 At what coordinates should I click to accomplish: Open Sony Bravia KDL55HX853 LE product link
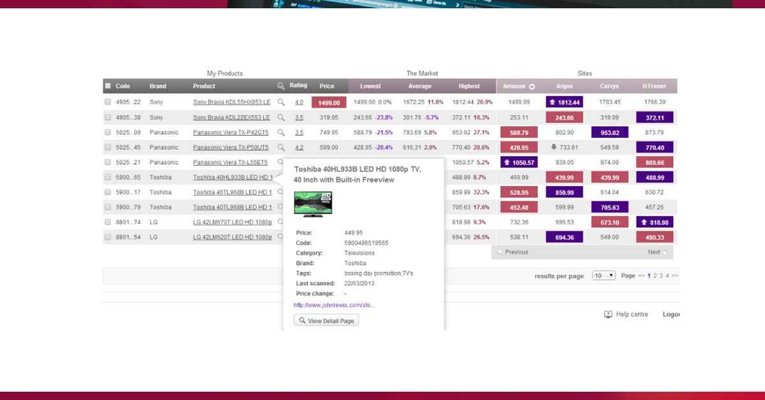232,102
